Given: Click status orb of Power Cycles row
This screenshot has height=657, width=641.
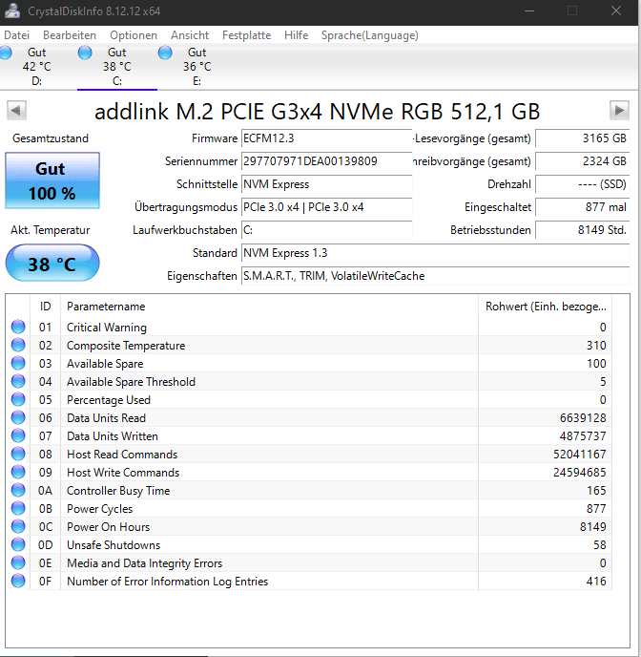Looking at the screenshot, I should [18, 508].
